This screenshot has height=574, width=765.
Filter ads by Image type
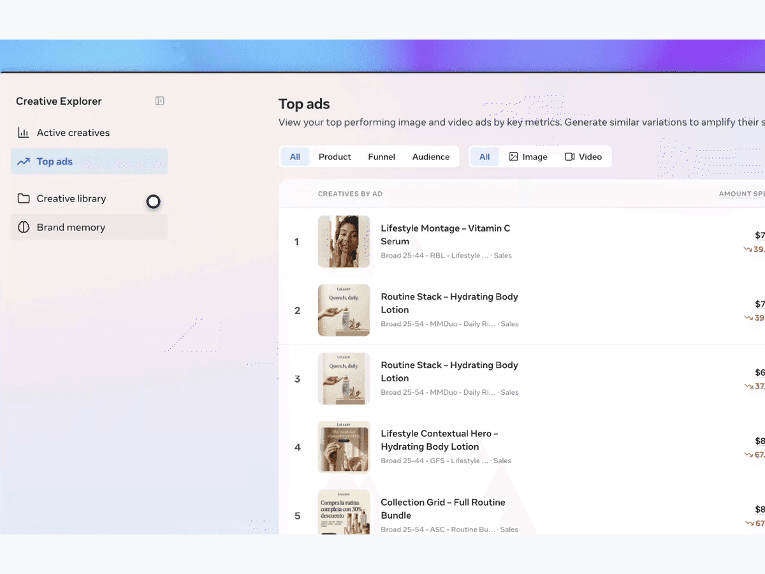point(528,157)
